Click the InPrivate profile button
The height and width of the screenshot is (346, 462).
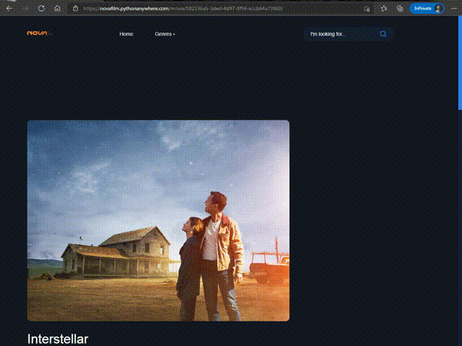[427, 9]
